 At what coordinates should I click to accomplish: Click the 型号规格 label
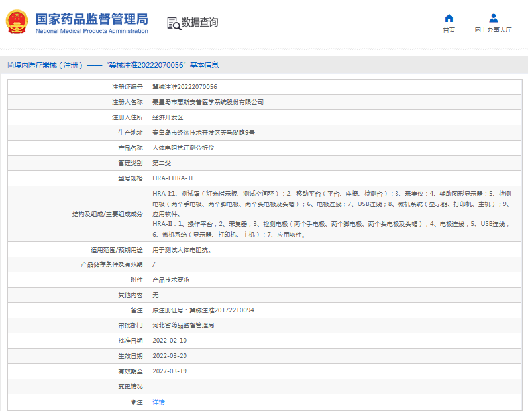point(131,178)
